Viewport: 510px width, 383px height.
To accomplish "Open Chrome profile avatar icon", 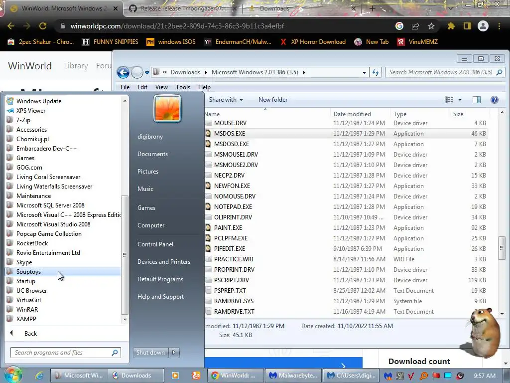I will click(x=483, y=26).
